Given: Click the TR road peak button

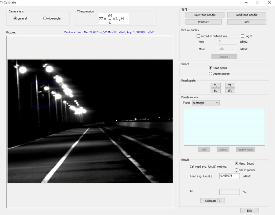Looking at the screenshot, I should tap(230, 86).
